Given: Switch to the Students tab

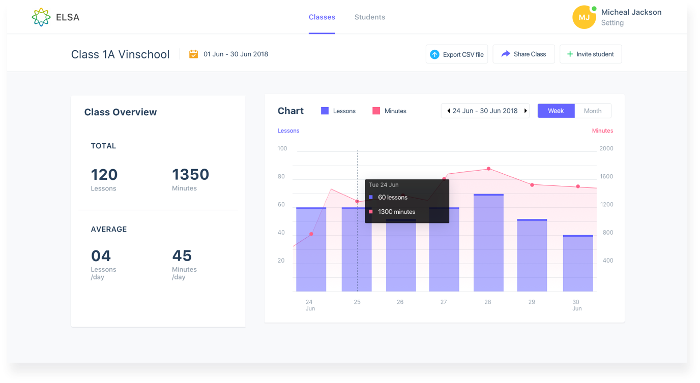Looking at the screenshot, I should coord(369,17).
